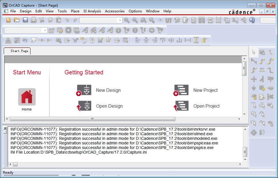Click the Open Project link
The width and height of the screenshot is (278, 178).
206,106
